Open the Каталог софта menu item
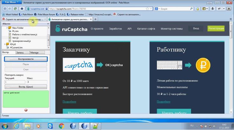234x130 pixels. [x=146, y=29]
